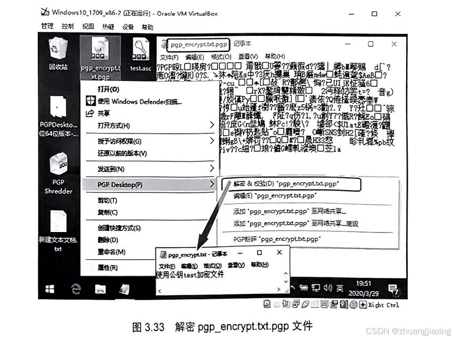The image size is (453, 339).
Task: Select 编辑(E) "pgp_encrypt.txt.pgp" in PGP submenu
Action: [275, 196]
